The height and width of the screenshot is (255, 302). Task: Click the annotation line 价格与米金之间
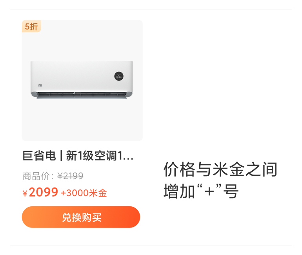(x=220, y=169)
